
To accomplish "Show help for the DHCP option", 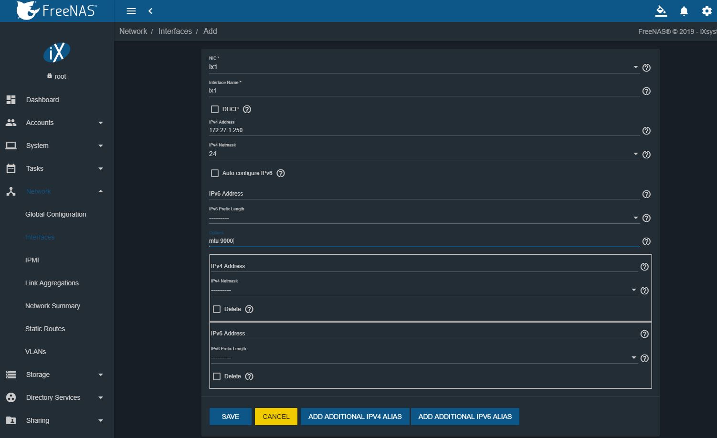I will [247, 109].
